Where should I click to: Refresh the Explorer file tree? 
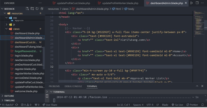[37, 9]
